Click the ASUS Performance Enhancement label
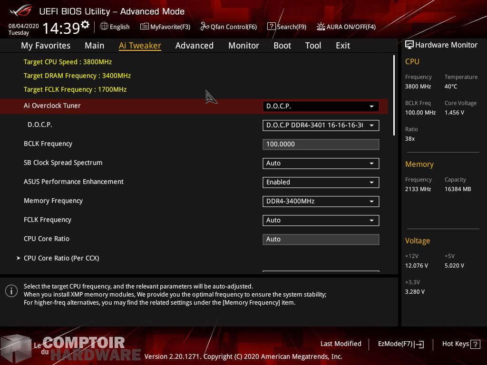 74,182
